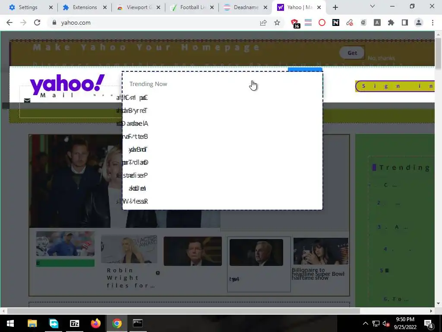
Task: Toggle the browser side panel
Action: point(405,22)
